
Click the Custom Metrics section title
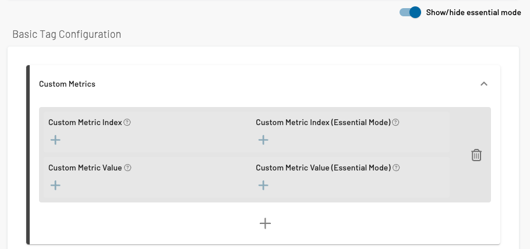click(67, 84)
